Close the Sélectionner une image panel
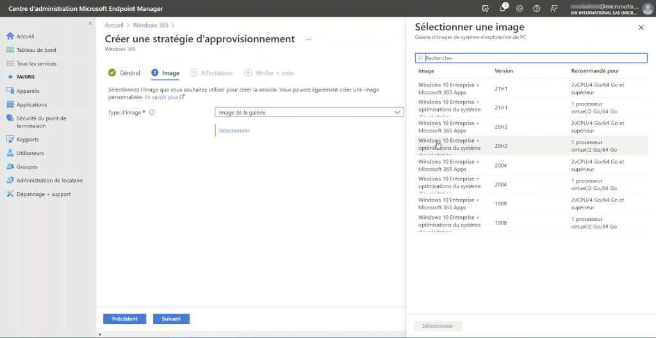 [641, 28]
